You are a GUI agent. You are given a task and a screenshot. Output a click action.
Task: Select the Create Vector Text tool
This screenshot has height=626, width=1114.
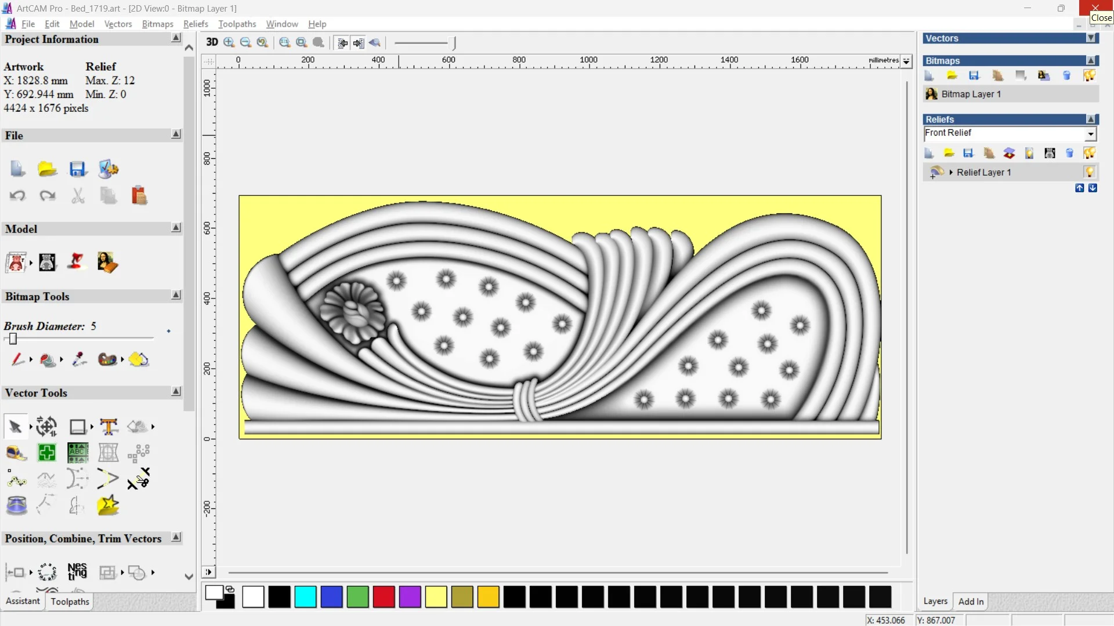tap(108, 427)
